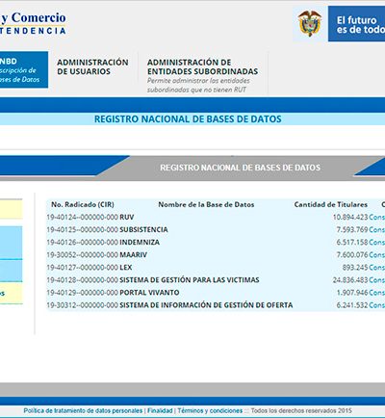Viewport: 385px width, 418px height.
Task: Click Todos los derechos reservados 2015 text
Action: click(301, 410)
